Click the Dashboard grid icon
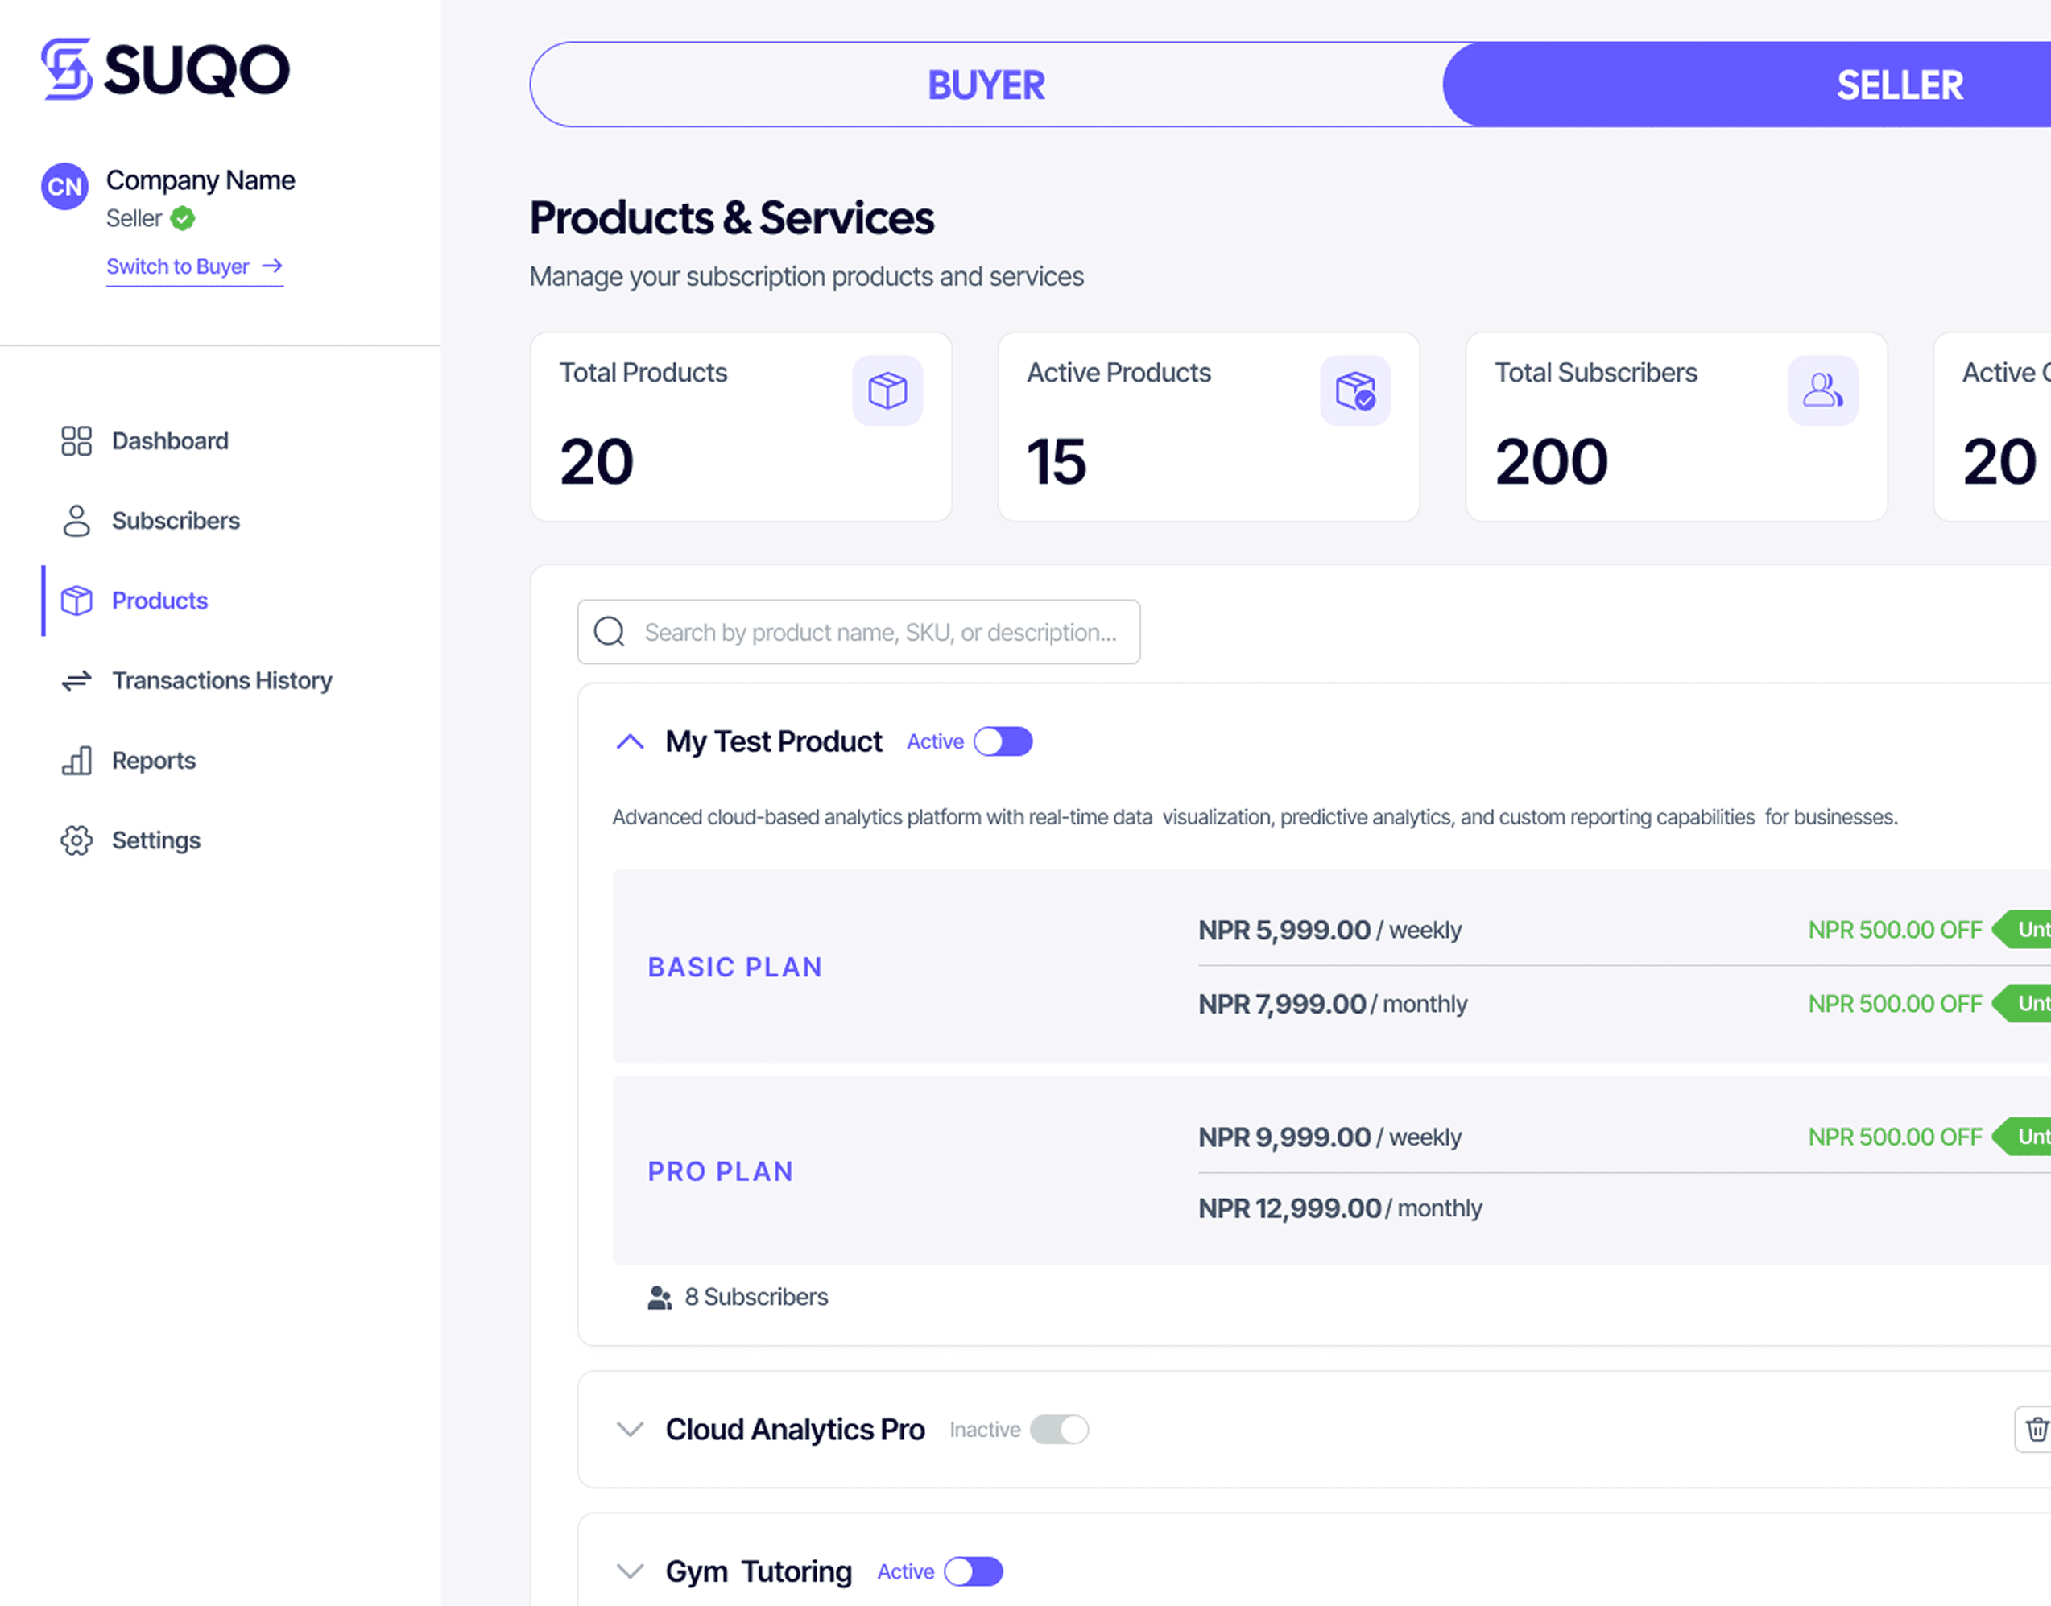 click(76, 441)
